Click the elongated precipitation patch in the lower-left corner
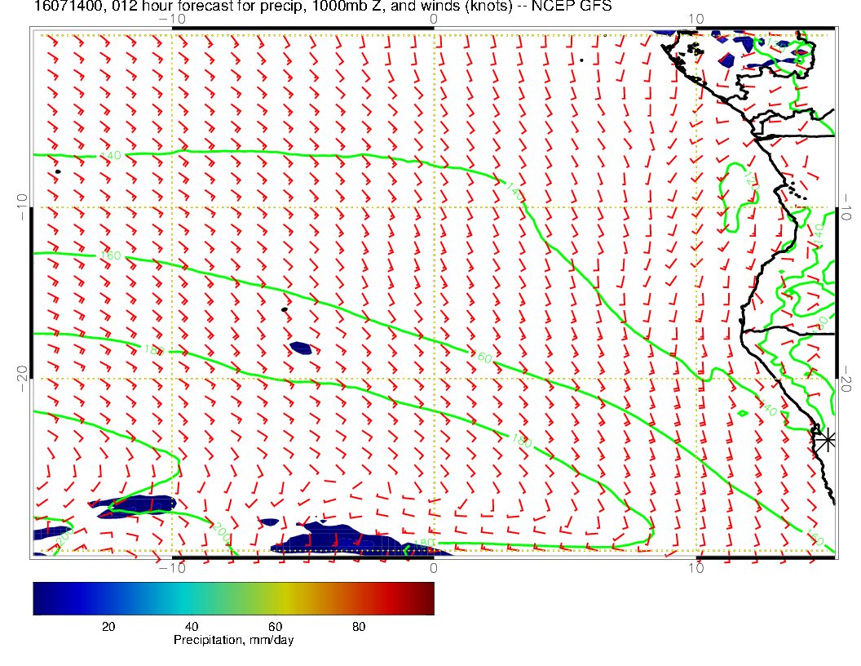The image size is (861, 666). (x=133, y=504)
